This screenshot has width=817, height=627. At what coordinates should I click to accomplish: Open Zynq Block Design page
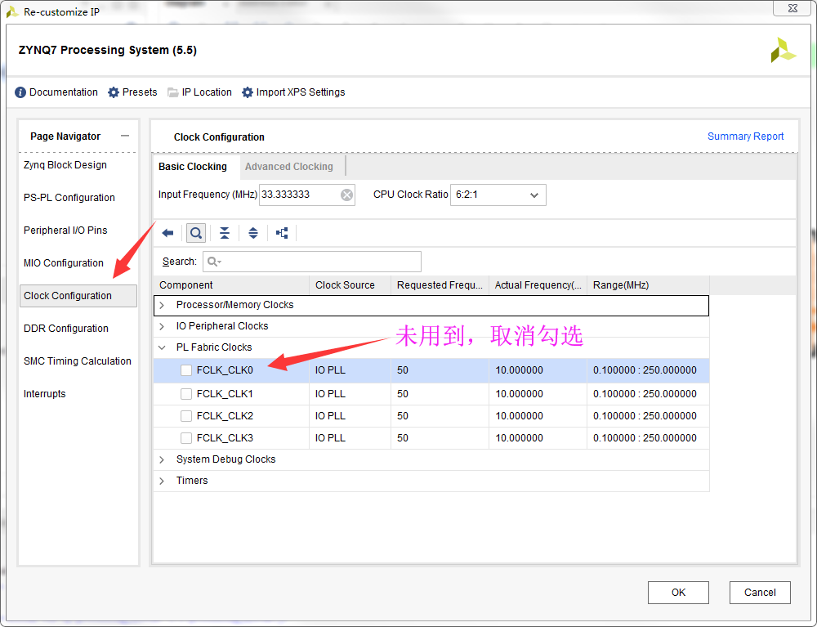[x=65, y=164]
